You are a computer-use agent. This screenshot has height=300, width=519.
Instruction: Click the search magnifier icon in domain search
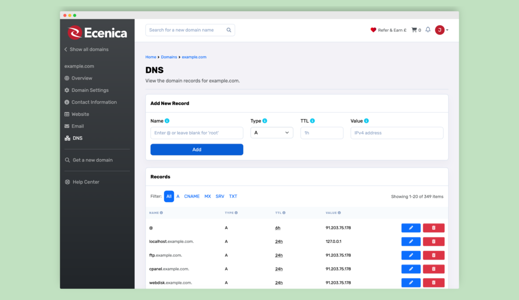pyautogui.click(x=229, y=30)
